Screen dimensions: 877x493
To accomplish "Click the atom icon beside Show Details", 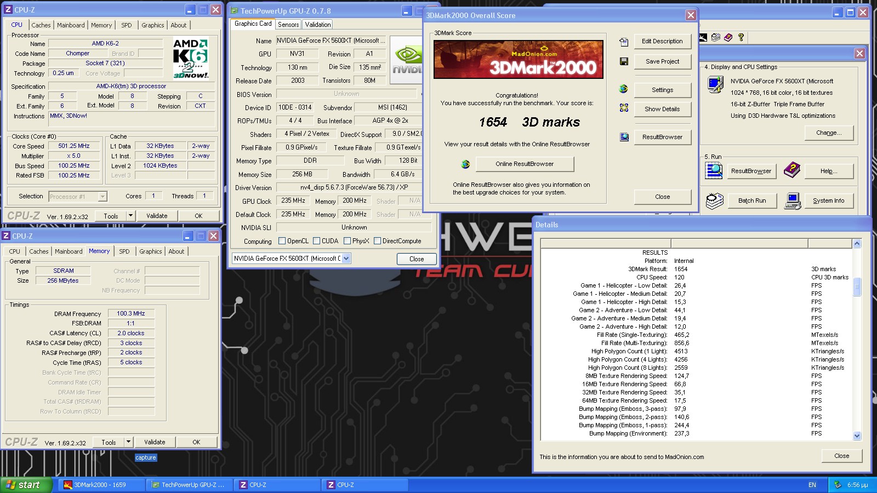I will click(624, 108).
